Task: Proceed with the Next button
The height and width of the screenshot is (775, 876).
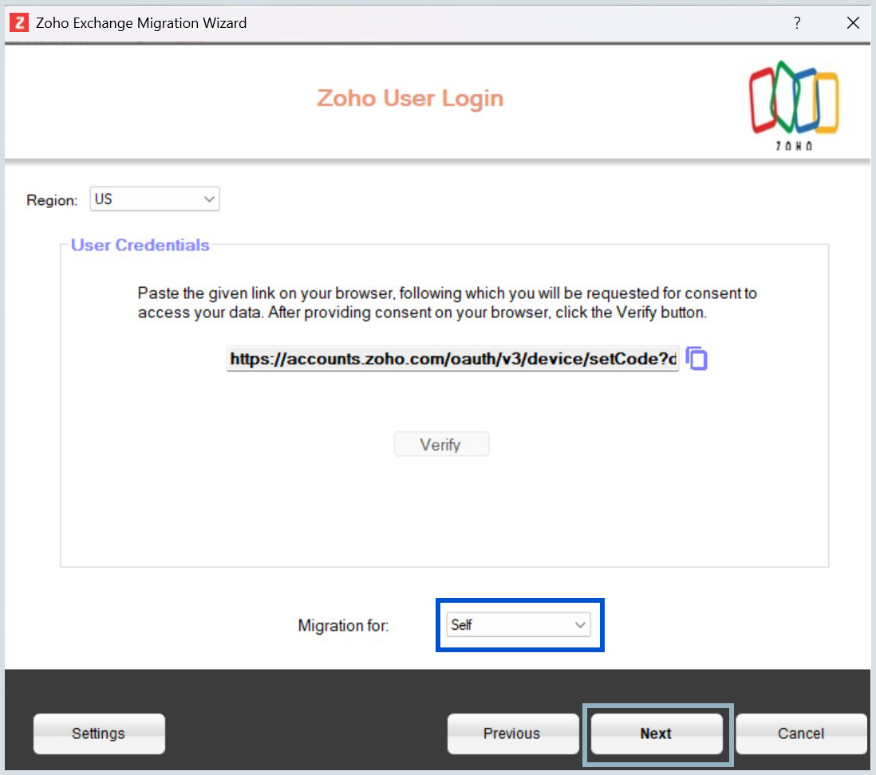Action: click(x=657, y=734)
